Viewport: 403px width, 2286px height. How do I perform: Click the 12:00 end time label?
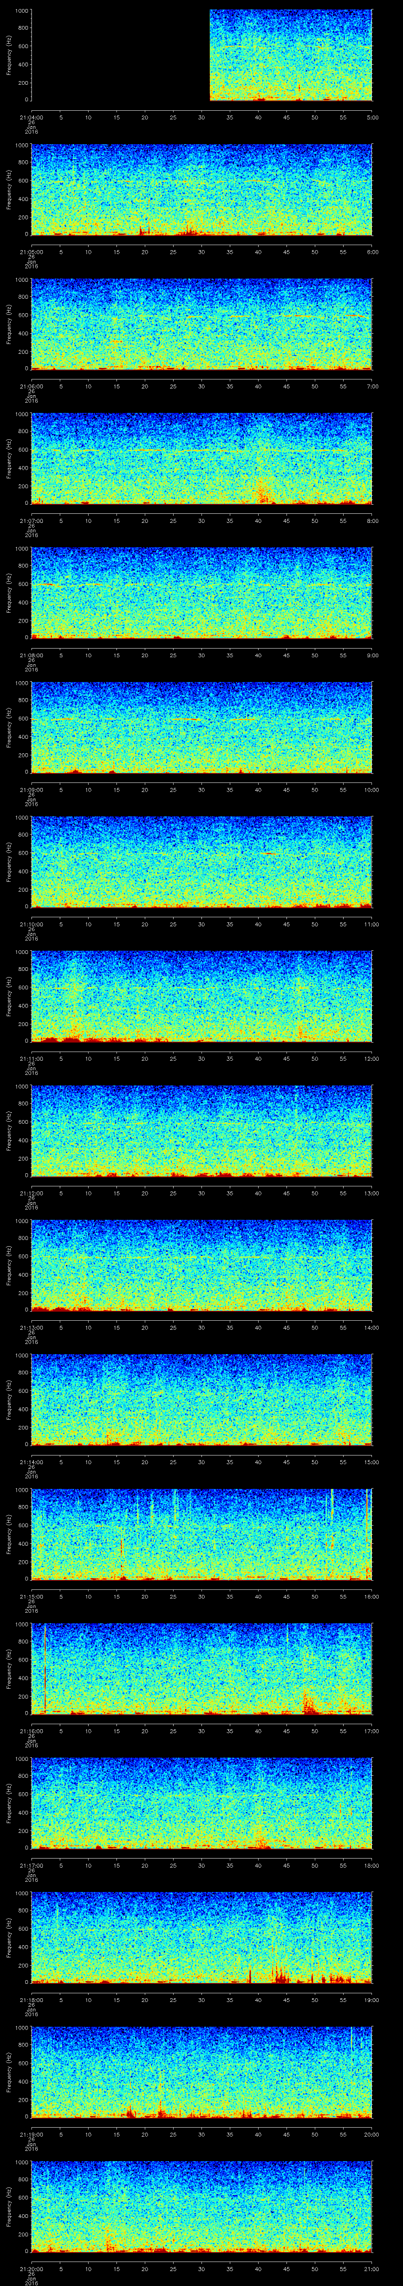coord(371,1058)
